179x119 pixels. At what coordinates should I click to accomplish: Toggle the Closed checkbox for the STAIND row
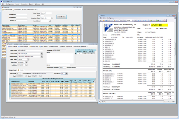coord(78,31)
